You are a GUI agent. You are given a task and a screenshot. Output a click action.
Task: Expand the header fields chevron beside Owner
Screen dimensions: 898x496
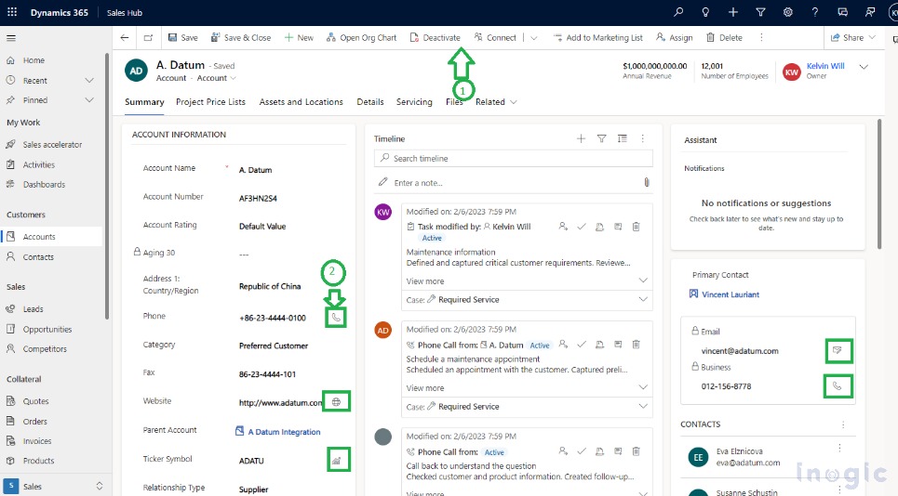[x=864, y=67]
